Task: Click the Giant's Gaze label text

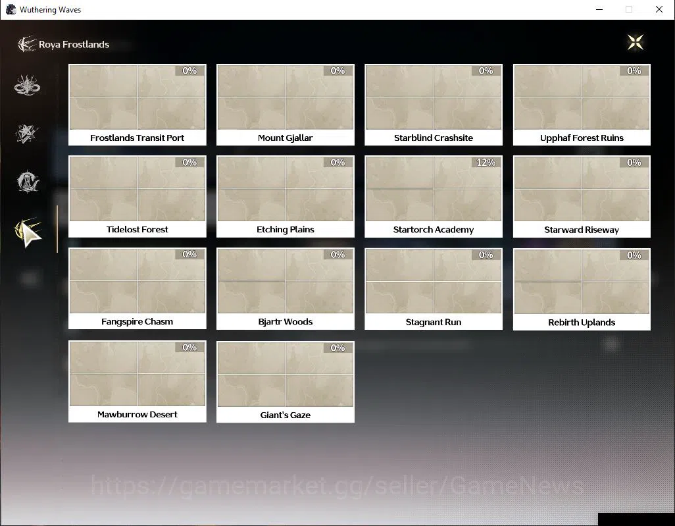Action: (286, 415)
